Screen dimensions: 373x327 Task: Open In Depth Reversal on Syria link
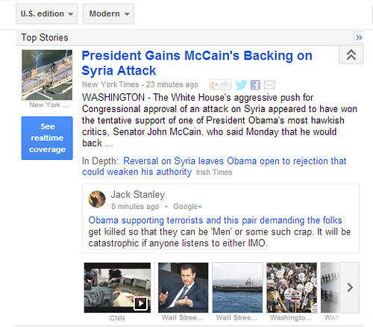214,166
